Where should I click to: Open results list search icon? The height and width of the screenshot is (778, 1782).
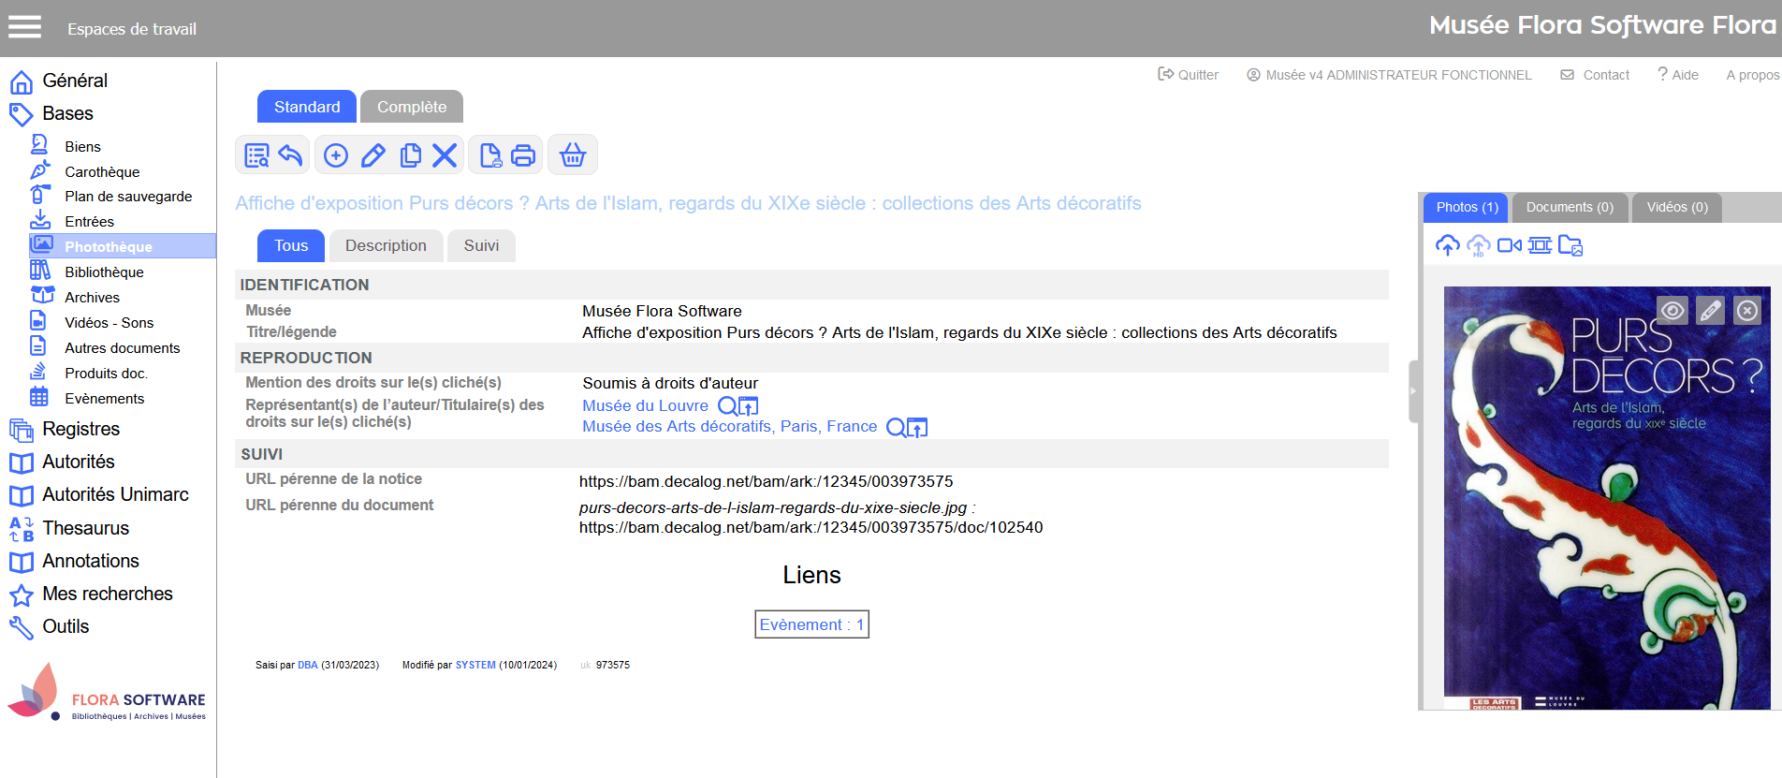point(256,155)
